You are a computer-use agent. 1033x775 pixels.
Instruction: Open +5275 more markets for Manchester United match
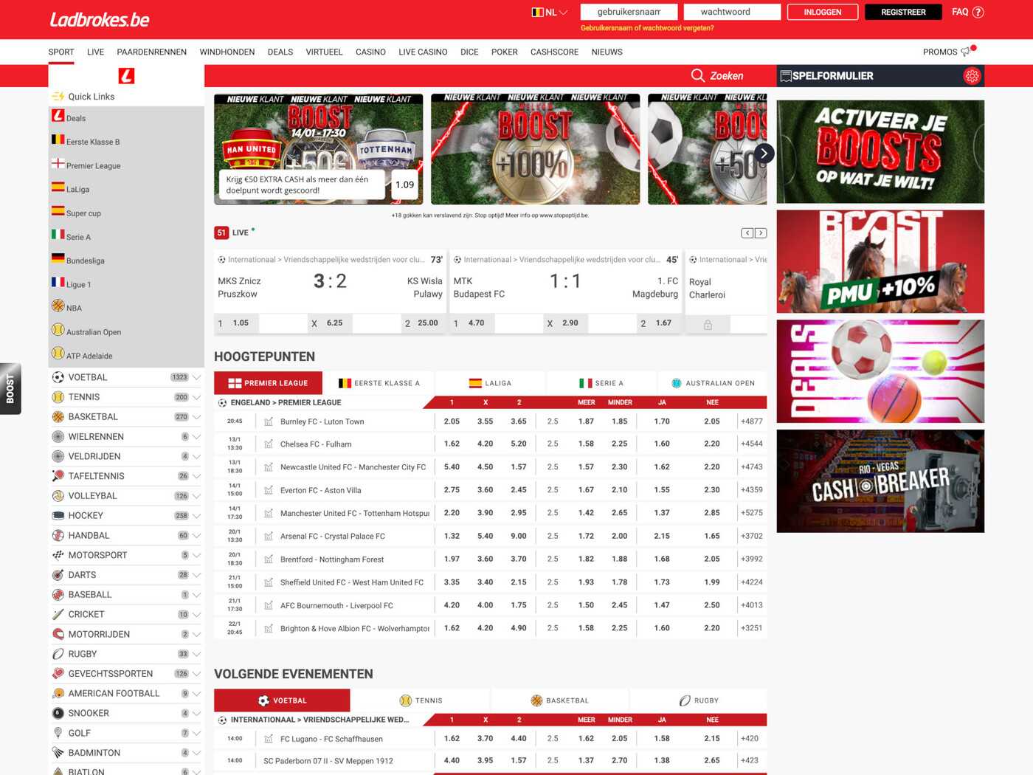coord(752,513)
